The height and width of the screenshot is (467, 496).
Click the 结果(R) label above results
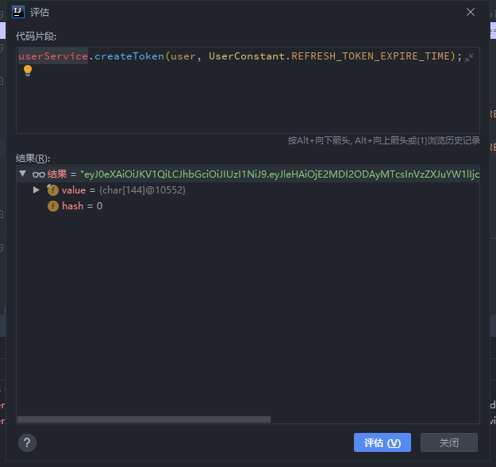(33, 159)
